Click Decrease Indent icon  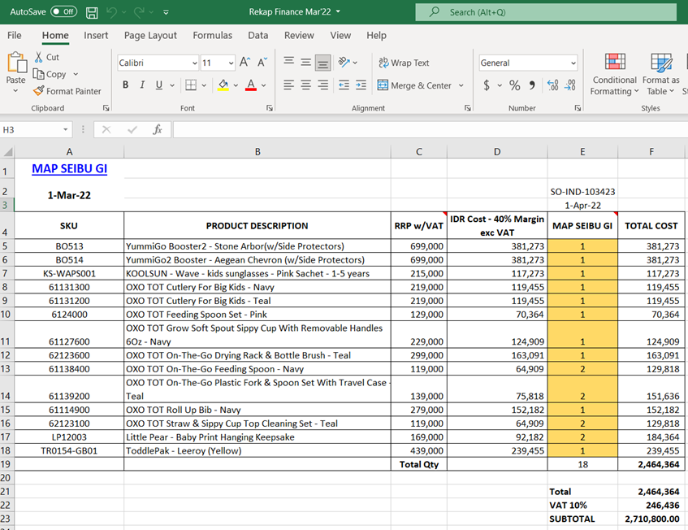(x=344, y=85)
